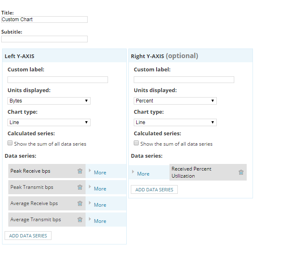
Task: Open Right Y-AXIS Chart type dropdown
Action: click(175, 122)
